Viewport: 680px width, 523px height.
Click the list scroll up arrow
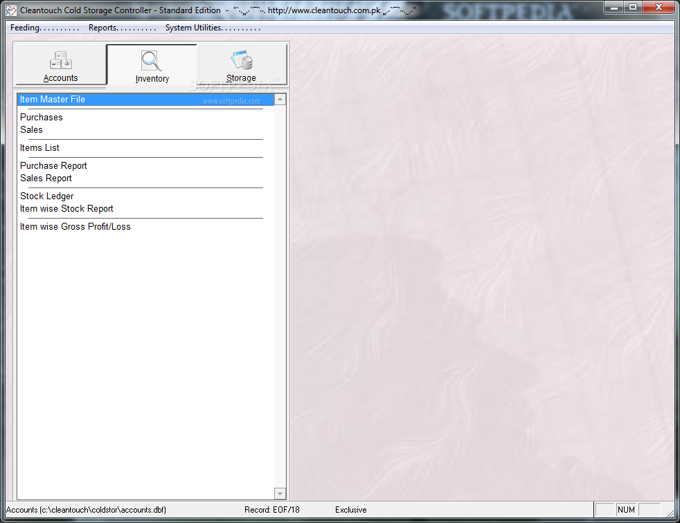(280, 99)
